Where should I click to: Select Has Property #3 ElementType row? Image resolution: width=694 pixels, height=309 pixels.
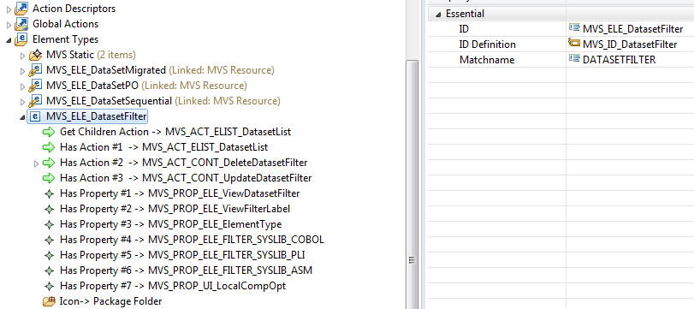click(x=171, y=224)
